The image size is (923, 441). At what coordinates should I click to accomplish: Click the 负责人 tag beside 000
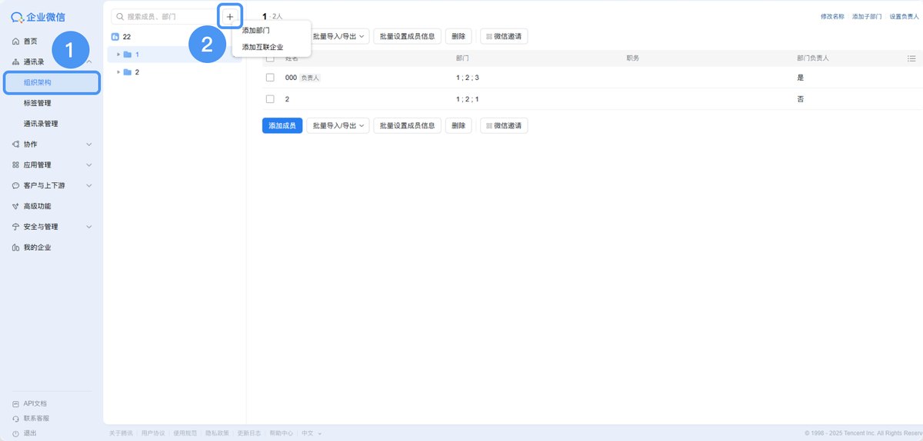coord(310,78)
